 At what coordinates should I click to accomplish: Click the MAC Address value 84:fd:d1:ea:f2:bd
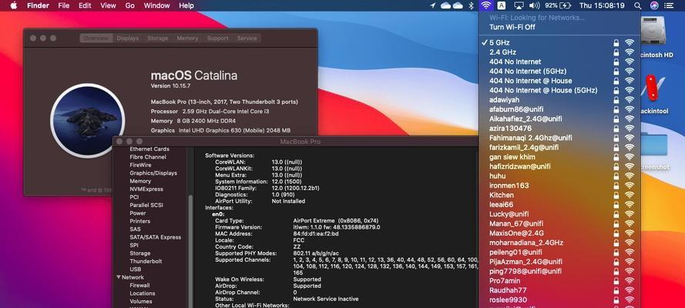point(316,234)
